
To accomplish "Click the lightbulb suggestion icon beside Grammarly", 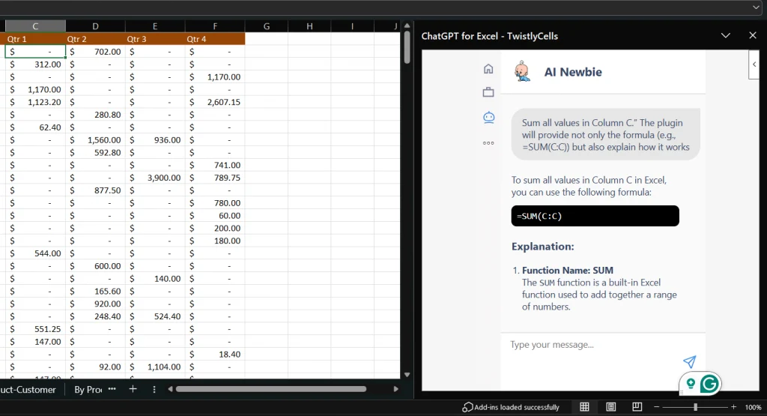I will [691, 384].
